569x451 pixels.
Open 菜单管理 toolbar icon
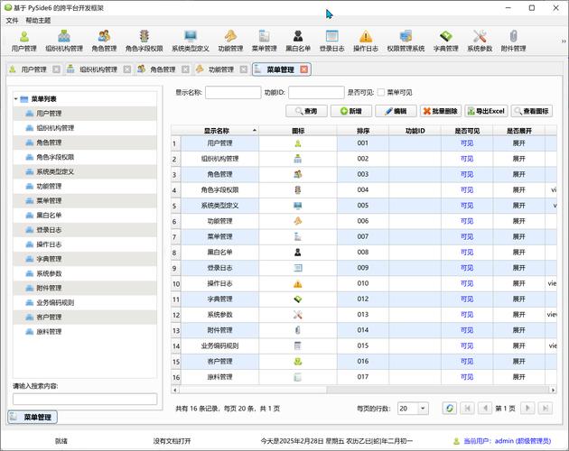point(264,41)
